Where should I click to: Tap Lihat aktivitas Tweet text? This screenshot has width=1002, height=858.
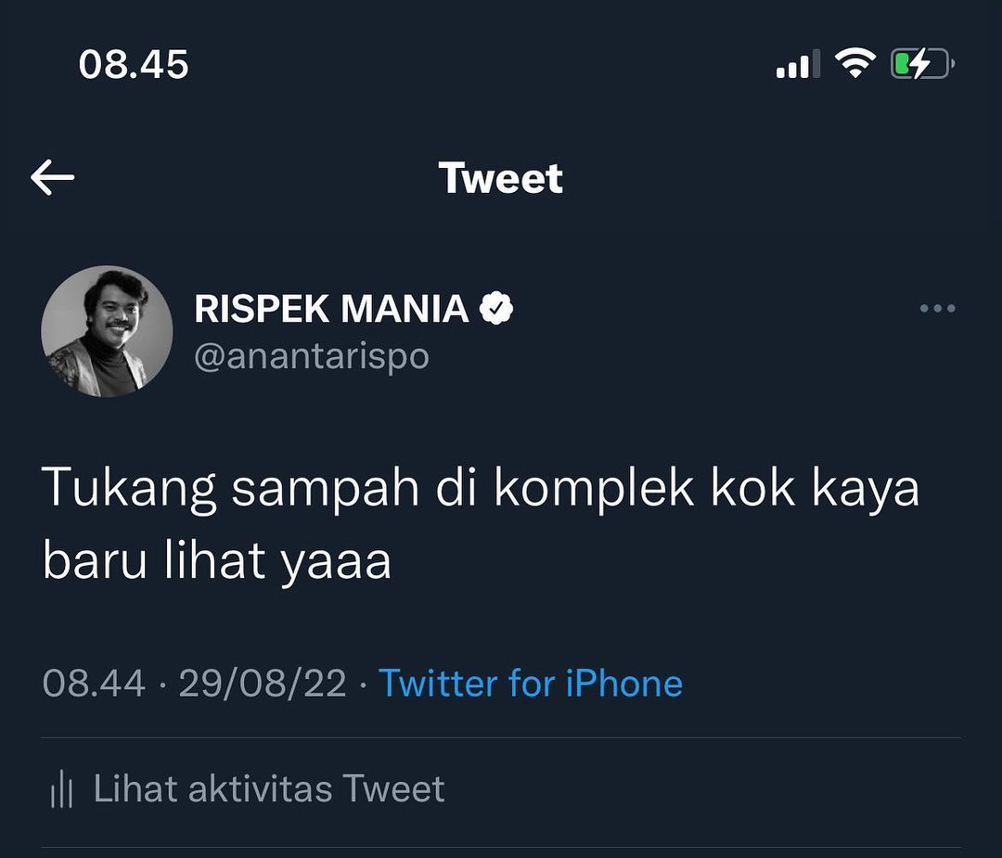(269, 789)
